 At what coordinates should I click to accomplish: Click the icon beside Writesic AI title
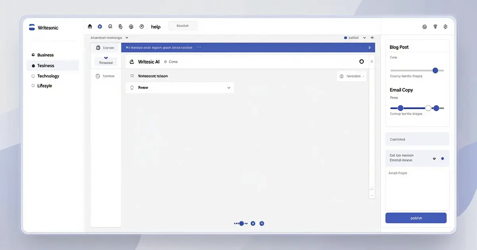point(132,62)
